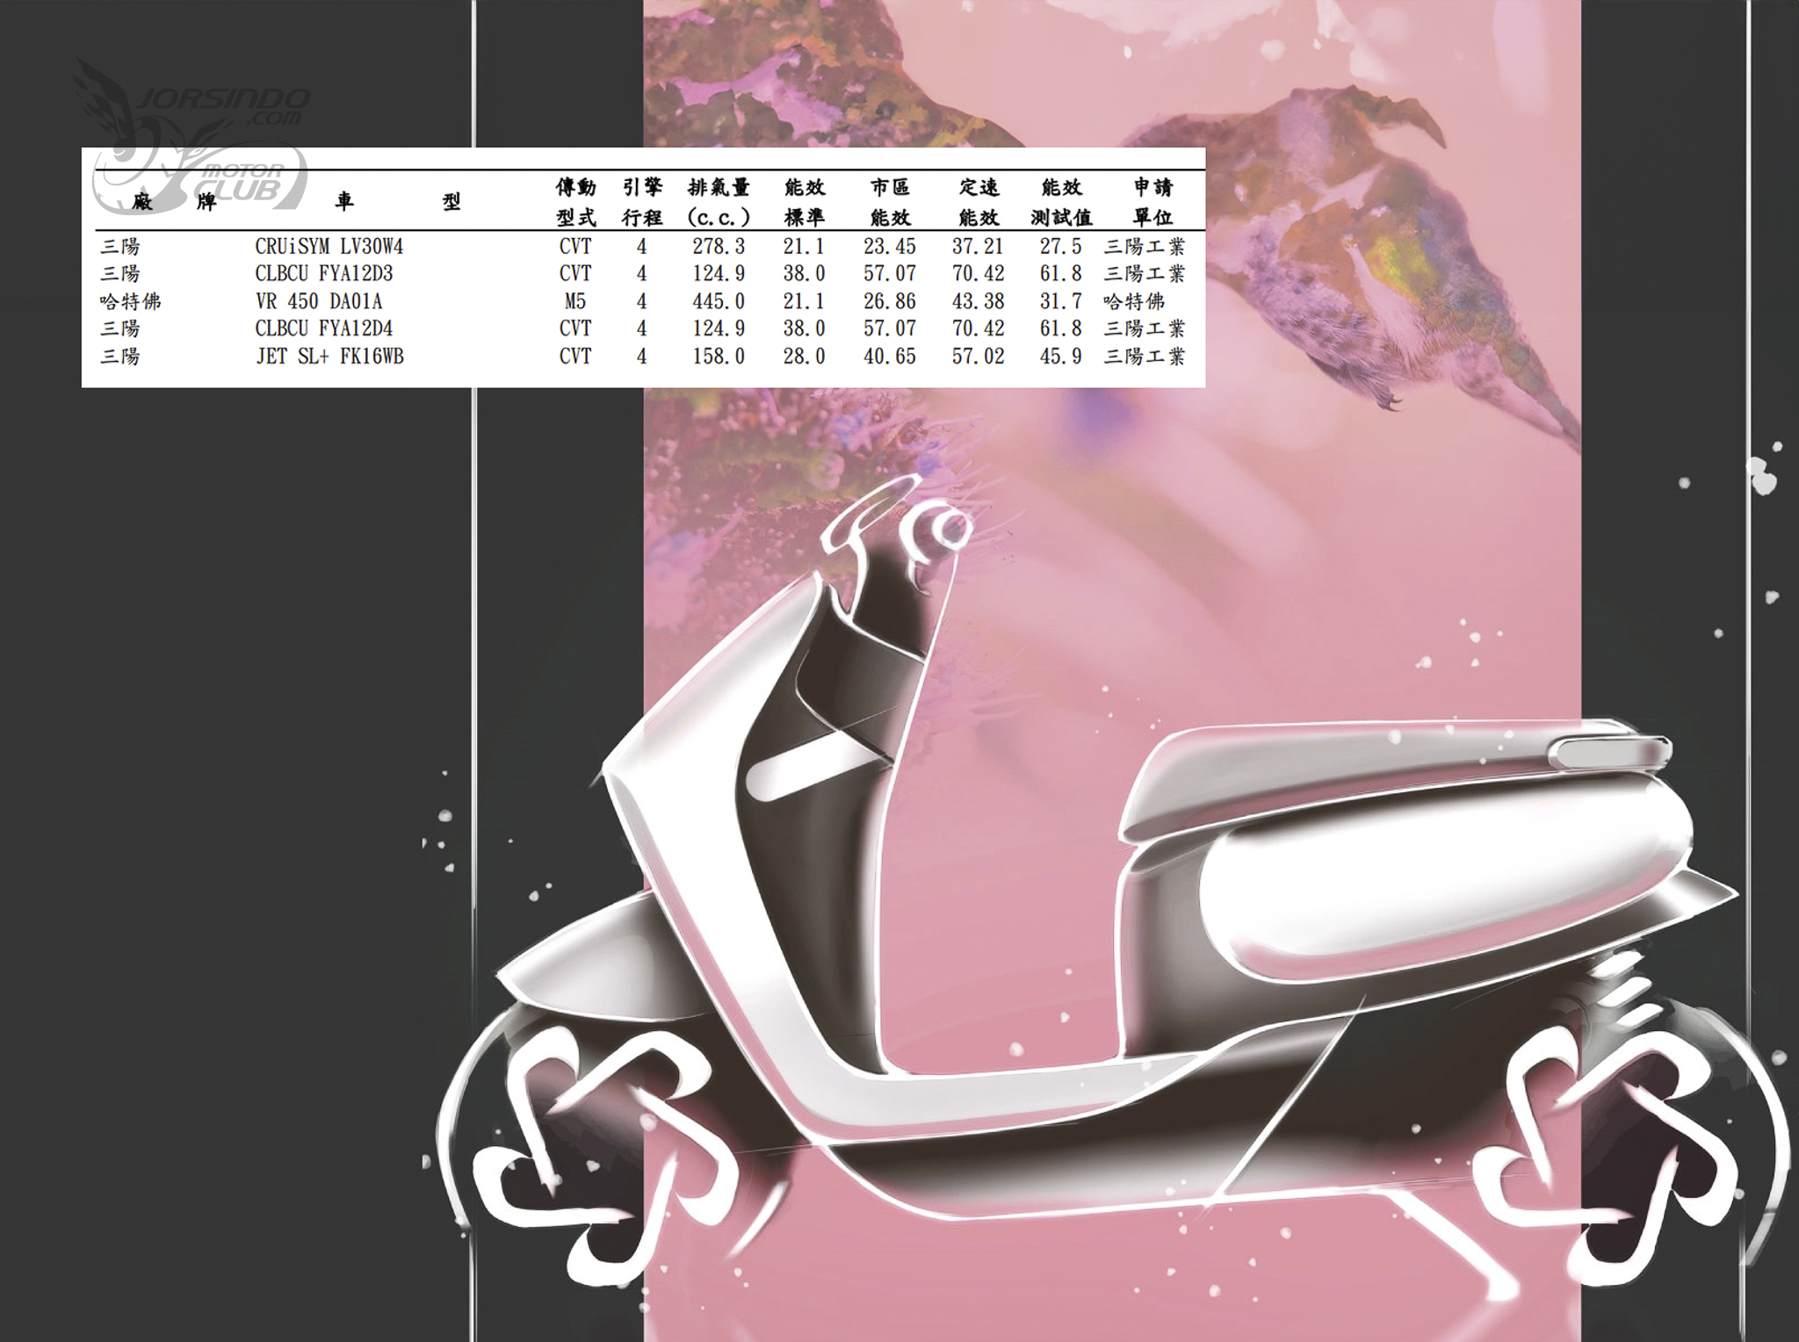Click city efficiency '57.07' in the FYA12D3 row
The height and width of the screenshot is (1342, 1799).
(x=890, y=274)
